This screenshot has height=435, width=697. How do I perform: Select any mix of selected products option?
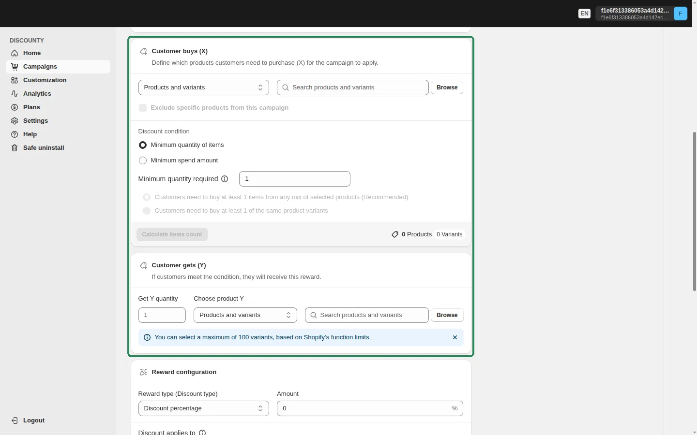[x=147, y=197]
